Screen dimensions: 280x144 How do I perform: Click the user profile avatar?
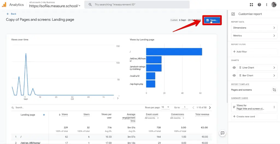click(274, 5)
